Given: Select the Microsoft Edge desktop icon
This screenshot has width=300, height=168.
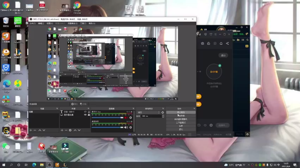Looking at the screenshot, I should point(7,86).
